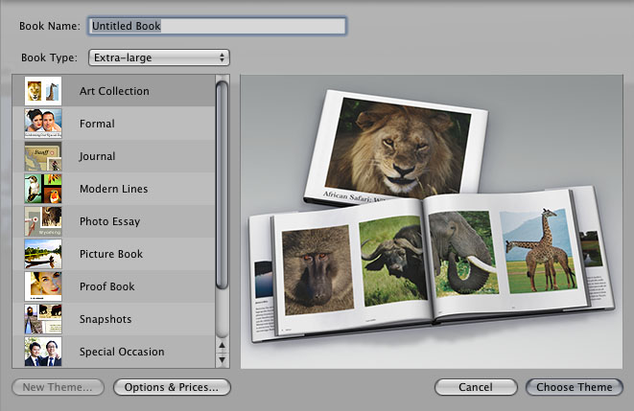The height and width of the screenshot is (411, 634).
Task: Click the Picture Book river thumbnail
Action: point(43,254)
